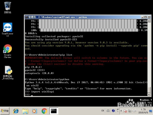
Task: Click the blue help icon in language bar
Action: (113, 111)
